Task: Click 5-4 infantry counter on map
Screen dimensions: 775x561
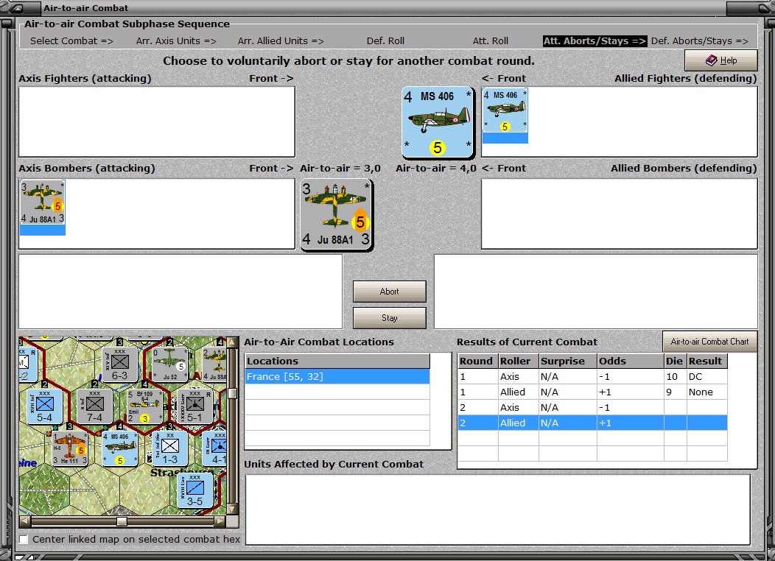Action: (44, 406)
